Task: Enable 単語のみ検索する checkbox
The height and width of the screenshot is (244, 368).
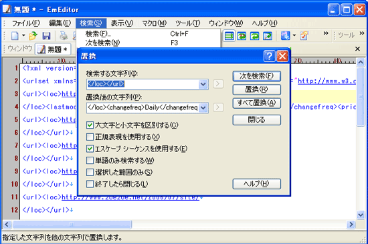Action: click(90, 161)
